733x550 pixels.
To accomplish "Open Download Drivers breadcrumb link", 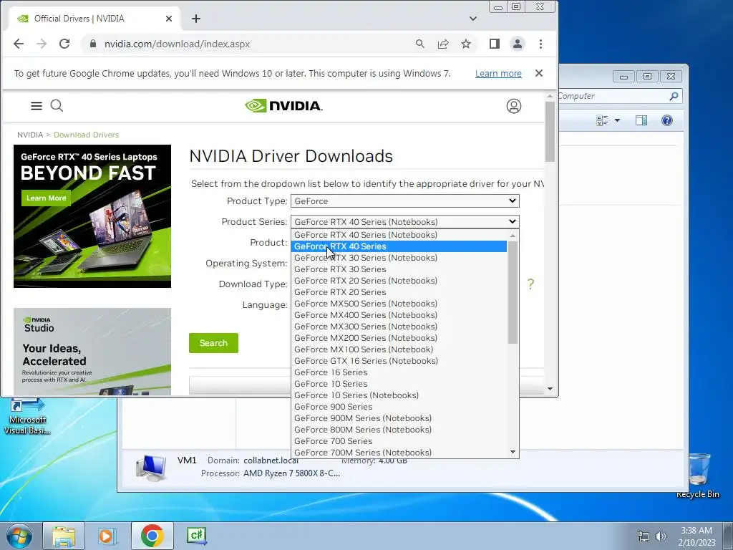I will click(86, 135).
